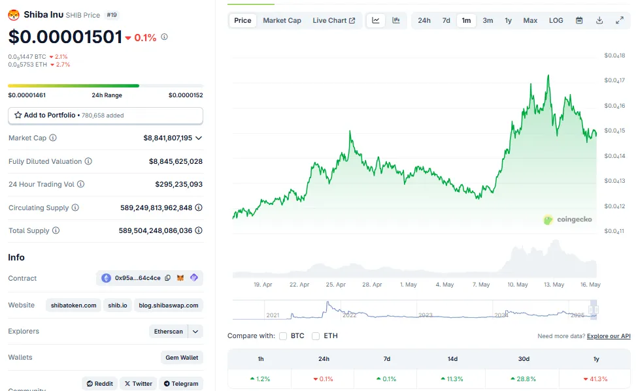
Task: Open Twitter community link
Action: (x=139, y=383)
